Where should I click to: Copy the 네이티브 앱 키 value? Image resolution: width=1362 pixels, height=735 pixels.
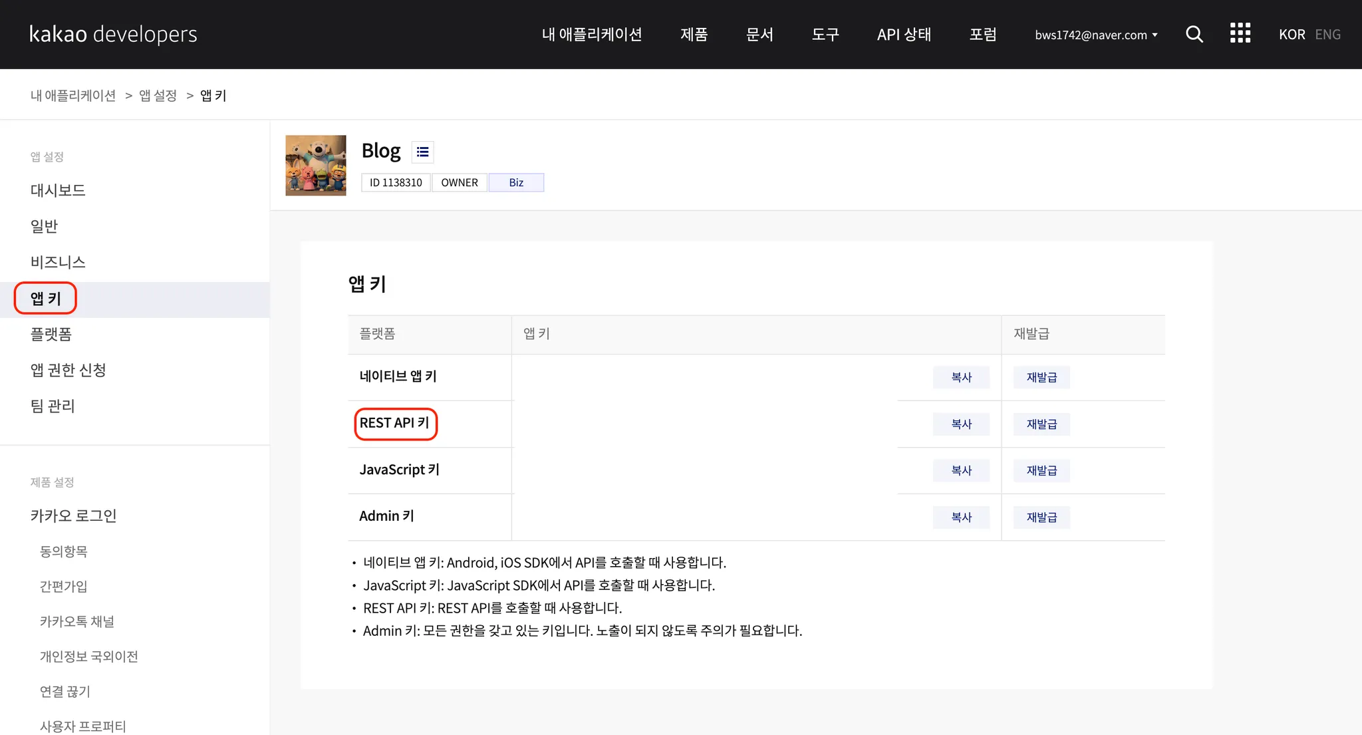[x=961, y=377]
